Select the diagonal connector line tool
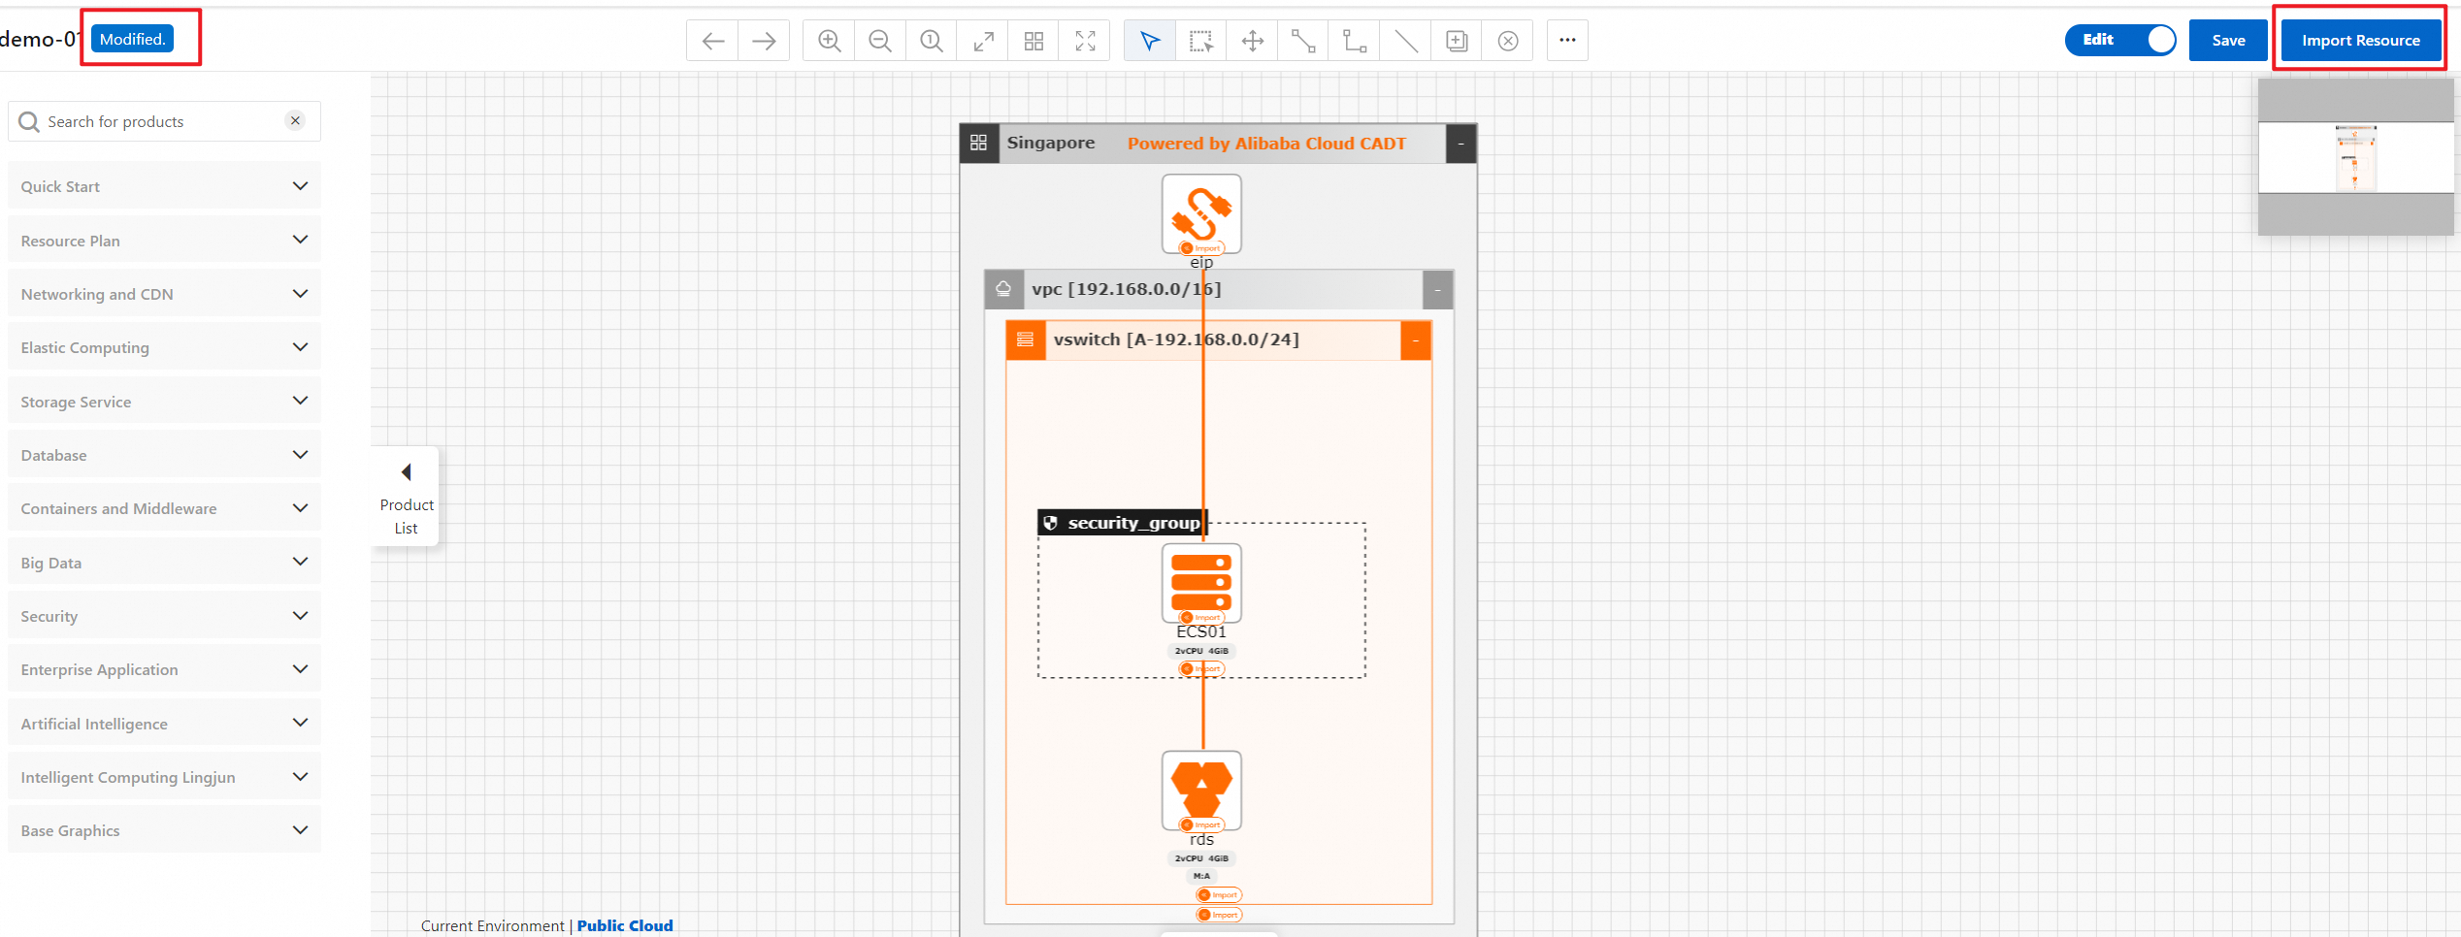2461x937 pixels. click(x=1303, y=41)
